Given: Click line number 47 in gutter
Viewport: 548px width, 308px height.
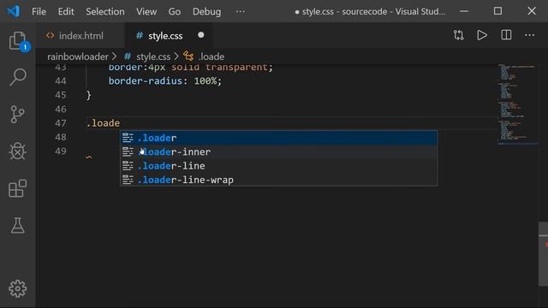Looking at the screenshot, I should [61, 123].
